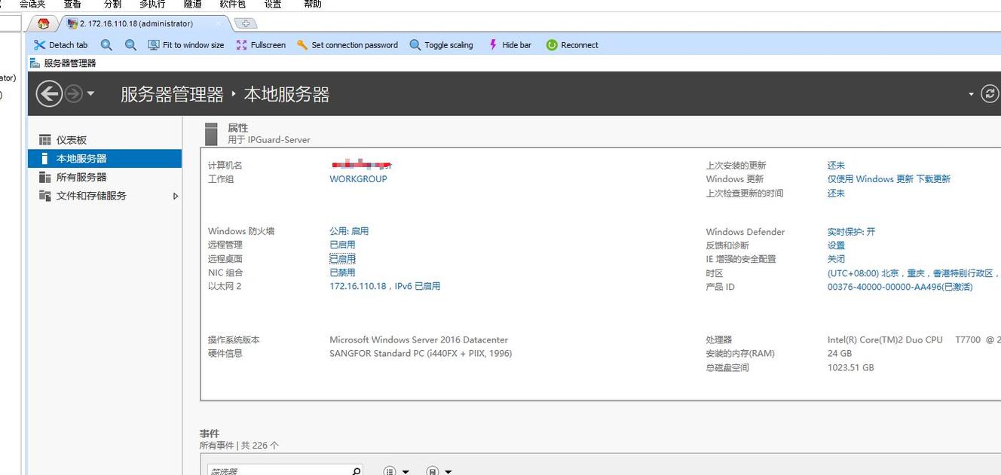Click the zoom-in magnifier icon

[x=106, y=44]
